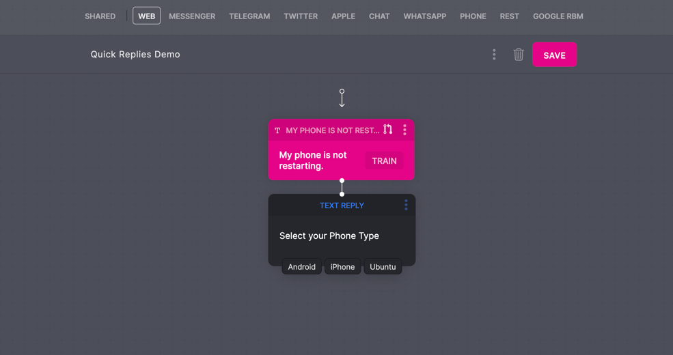
Task: Switch to the MESSENGER channel tab
Action: point(192,16)
